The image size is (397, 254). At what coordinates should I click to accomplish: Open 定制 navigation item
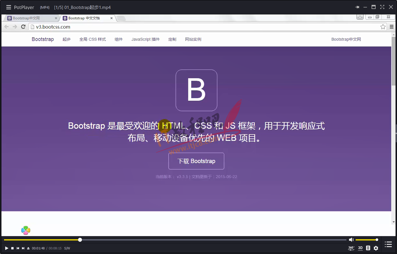(172, 39)
